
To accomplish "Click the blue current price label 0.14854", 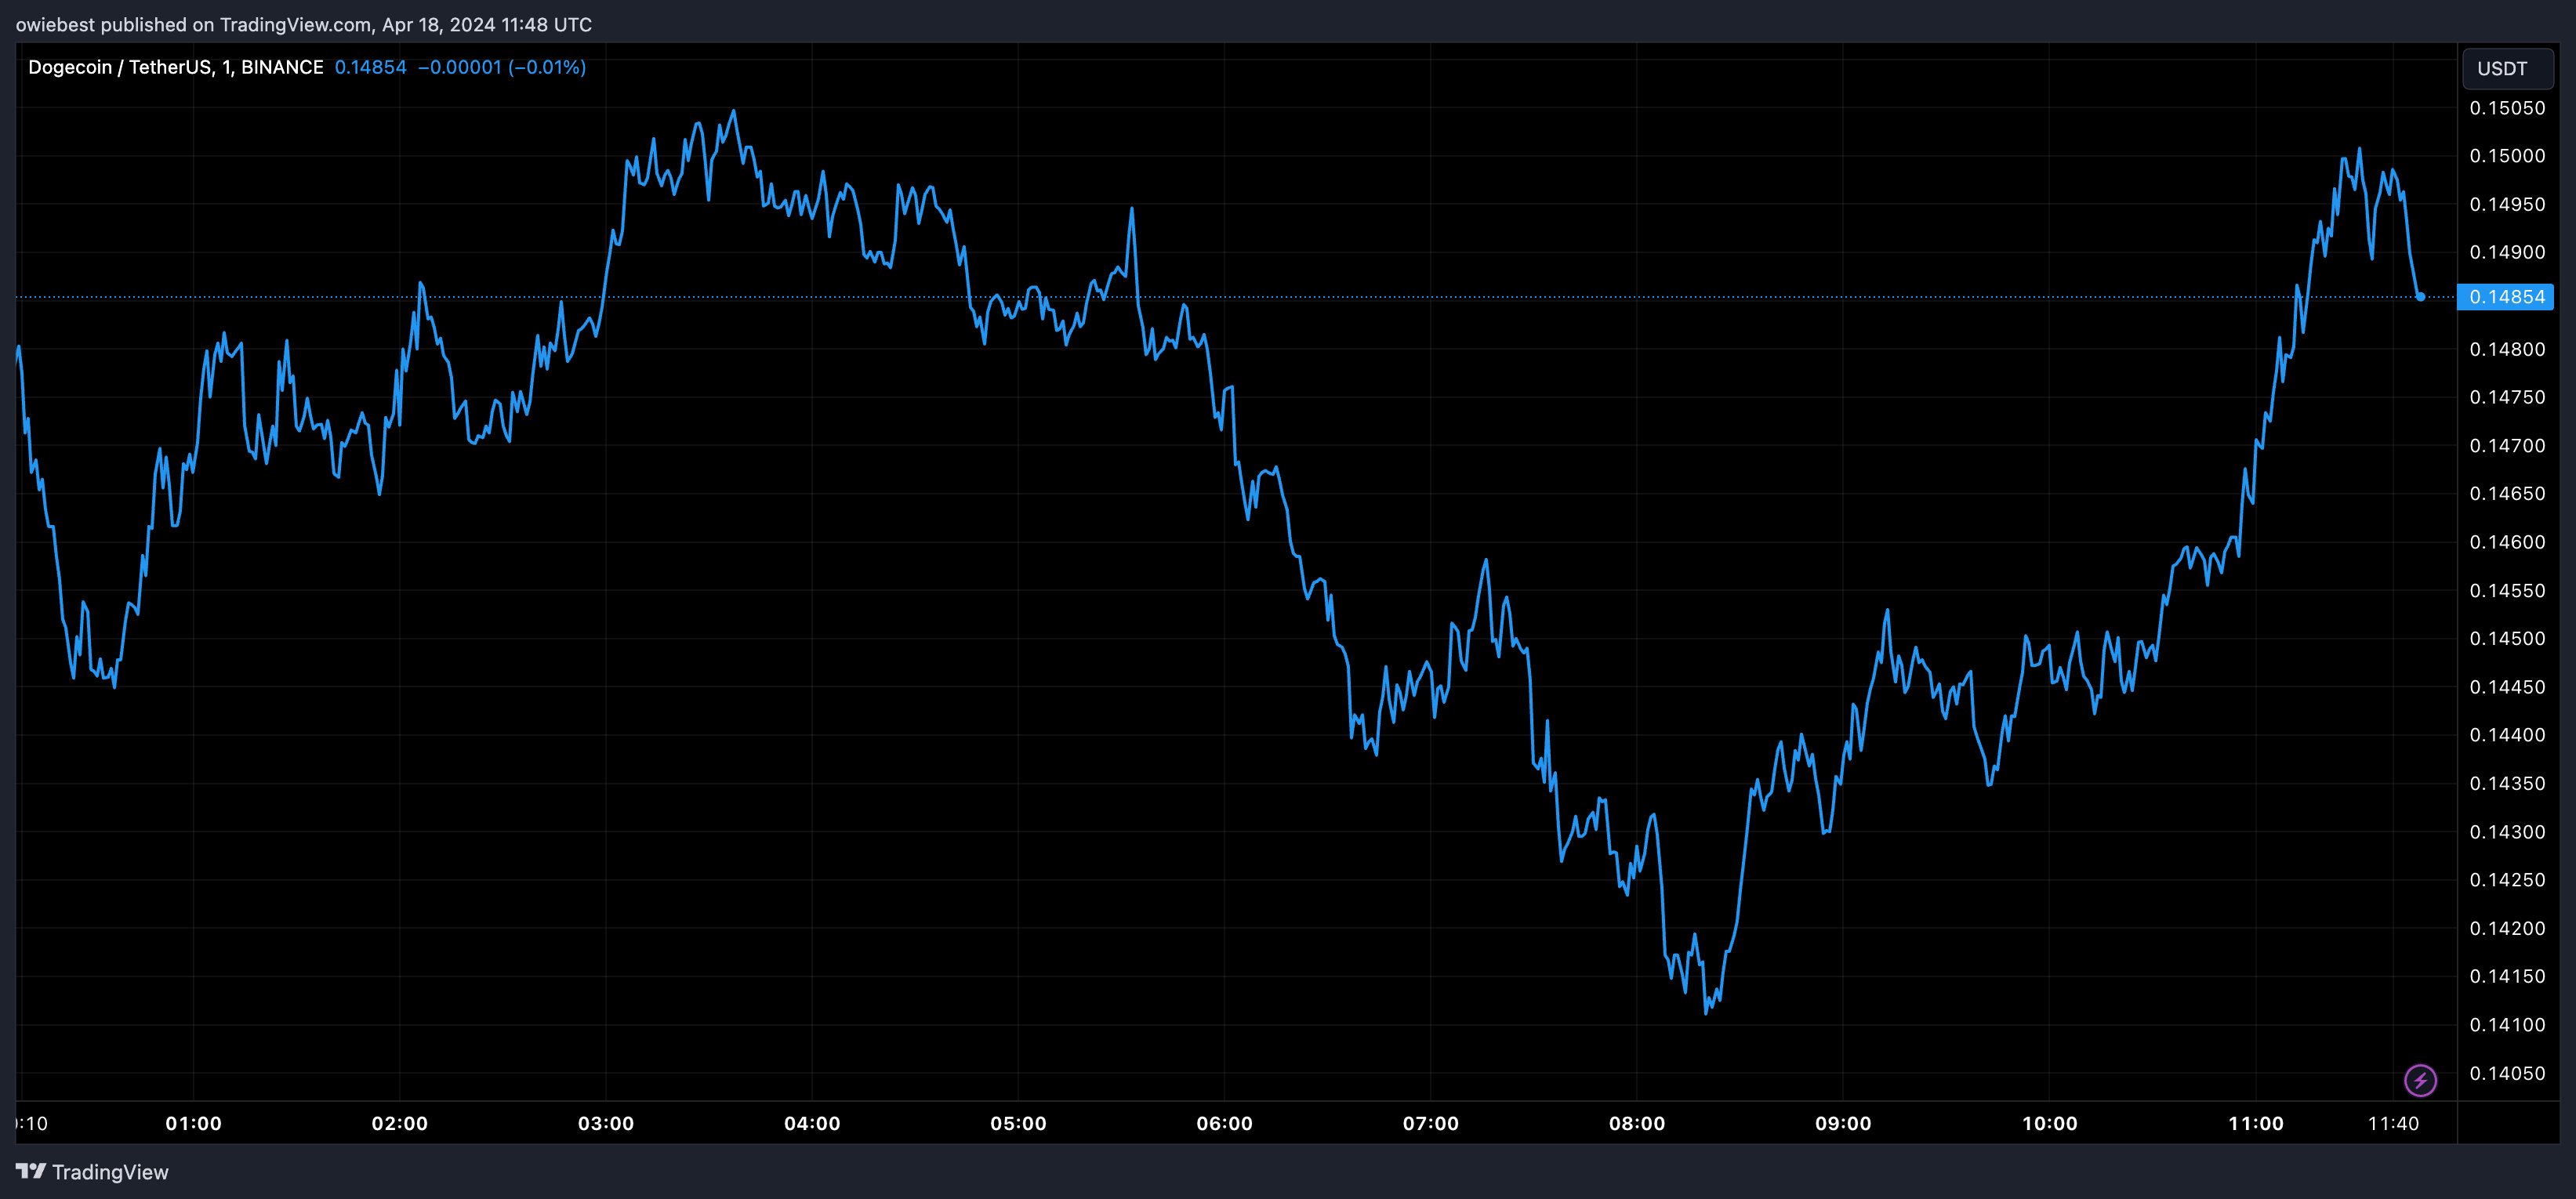I will coord(369,67).
